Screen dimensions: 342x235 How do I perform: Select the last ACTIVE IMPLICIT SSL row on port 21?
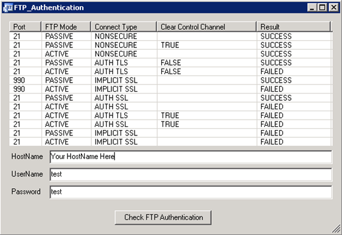[170, 142]
